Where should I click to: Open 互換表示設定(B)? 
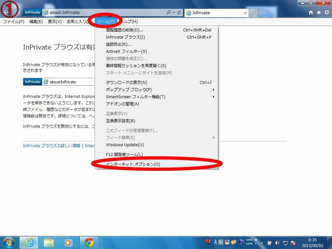tap(156, 121)
